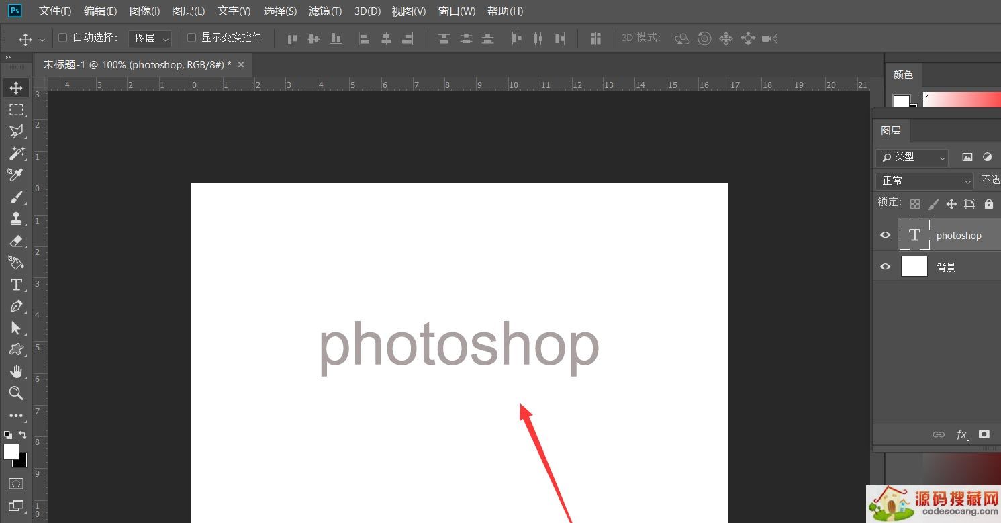Align horizontal centers in options bar
1001x523 pixels.
click(386, 39)
